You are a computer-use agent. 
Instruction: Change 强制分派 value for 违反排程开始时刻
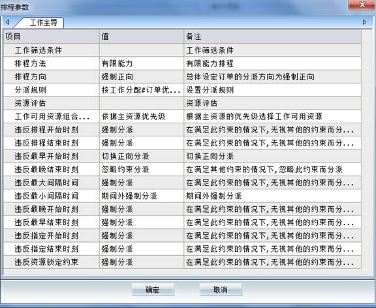coord(142,130)
